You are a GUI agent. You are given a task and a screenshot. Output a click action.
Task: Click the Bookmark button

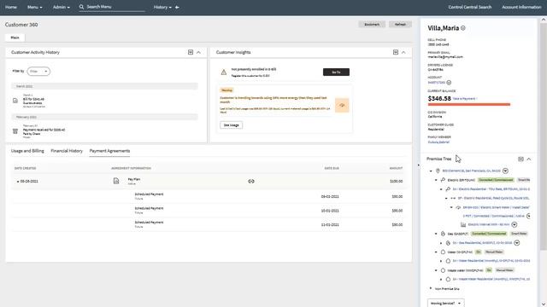(372, 25)
